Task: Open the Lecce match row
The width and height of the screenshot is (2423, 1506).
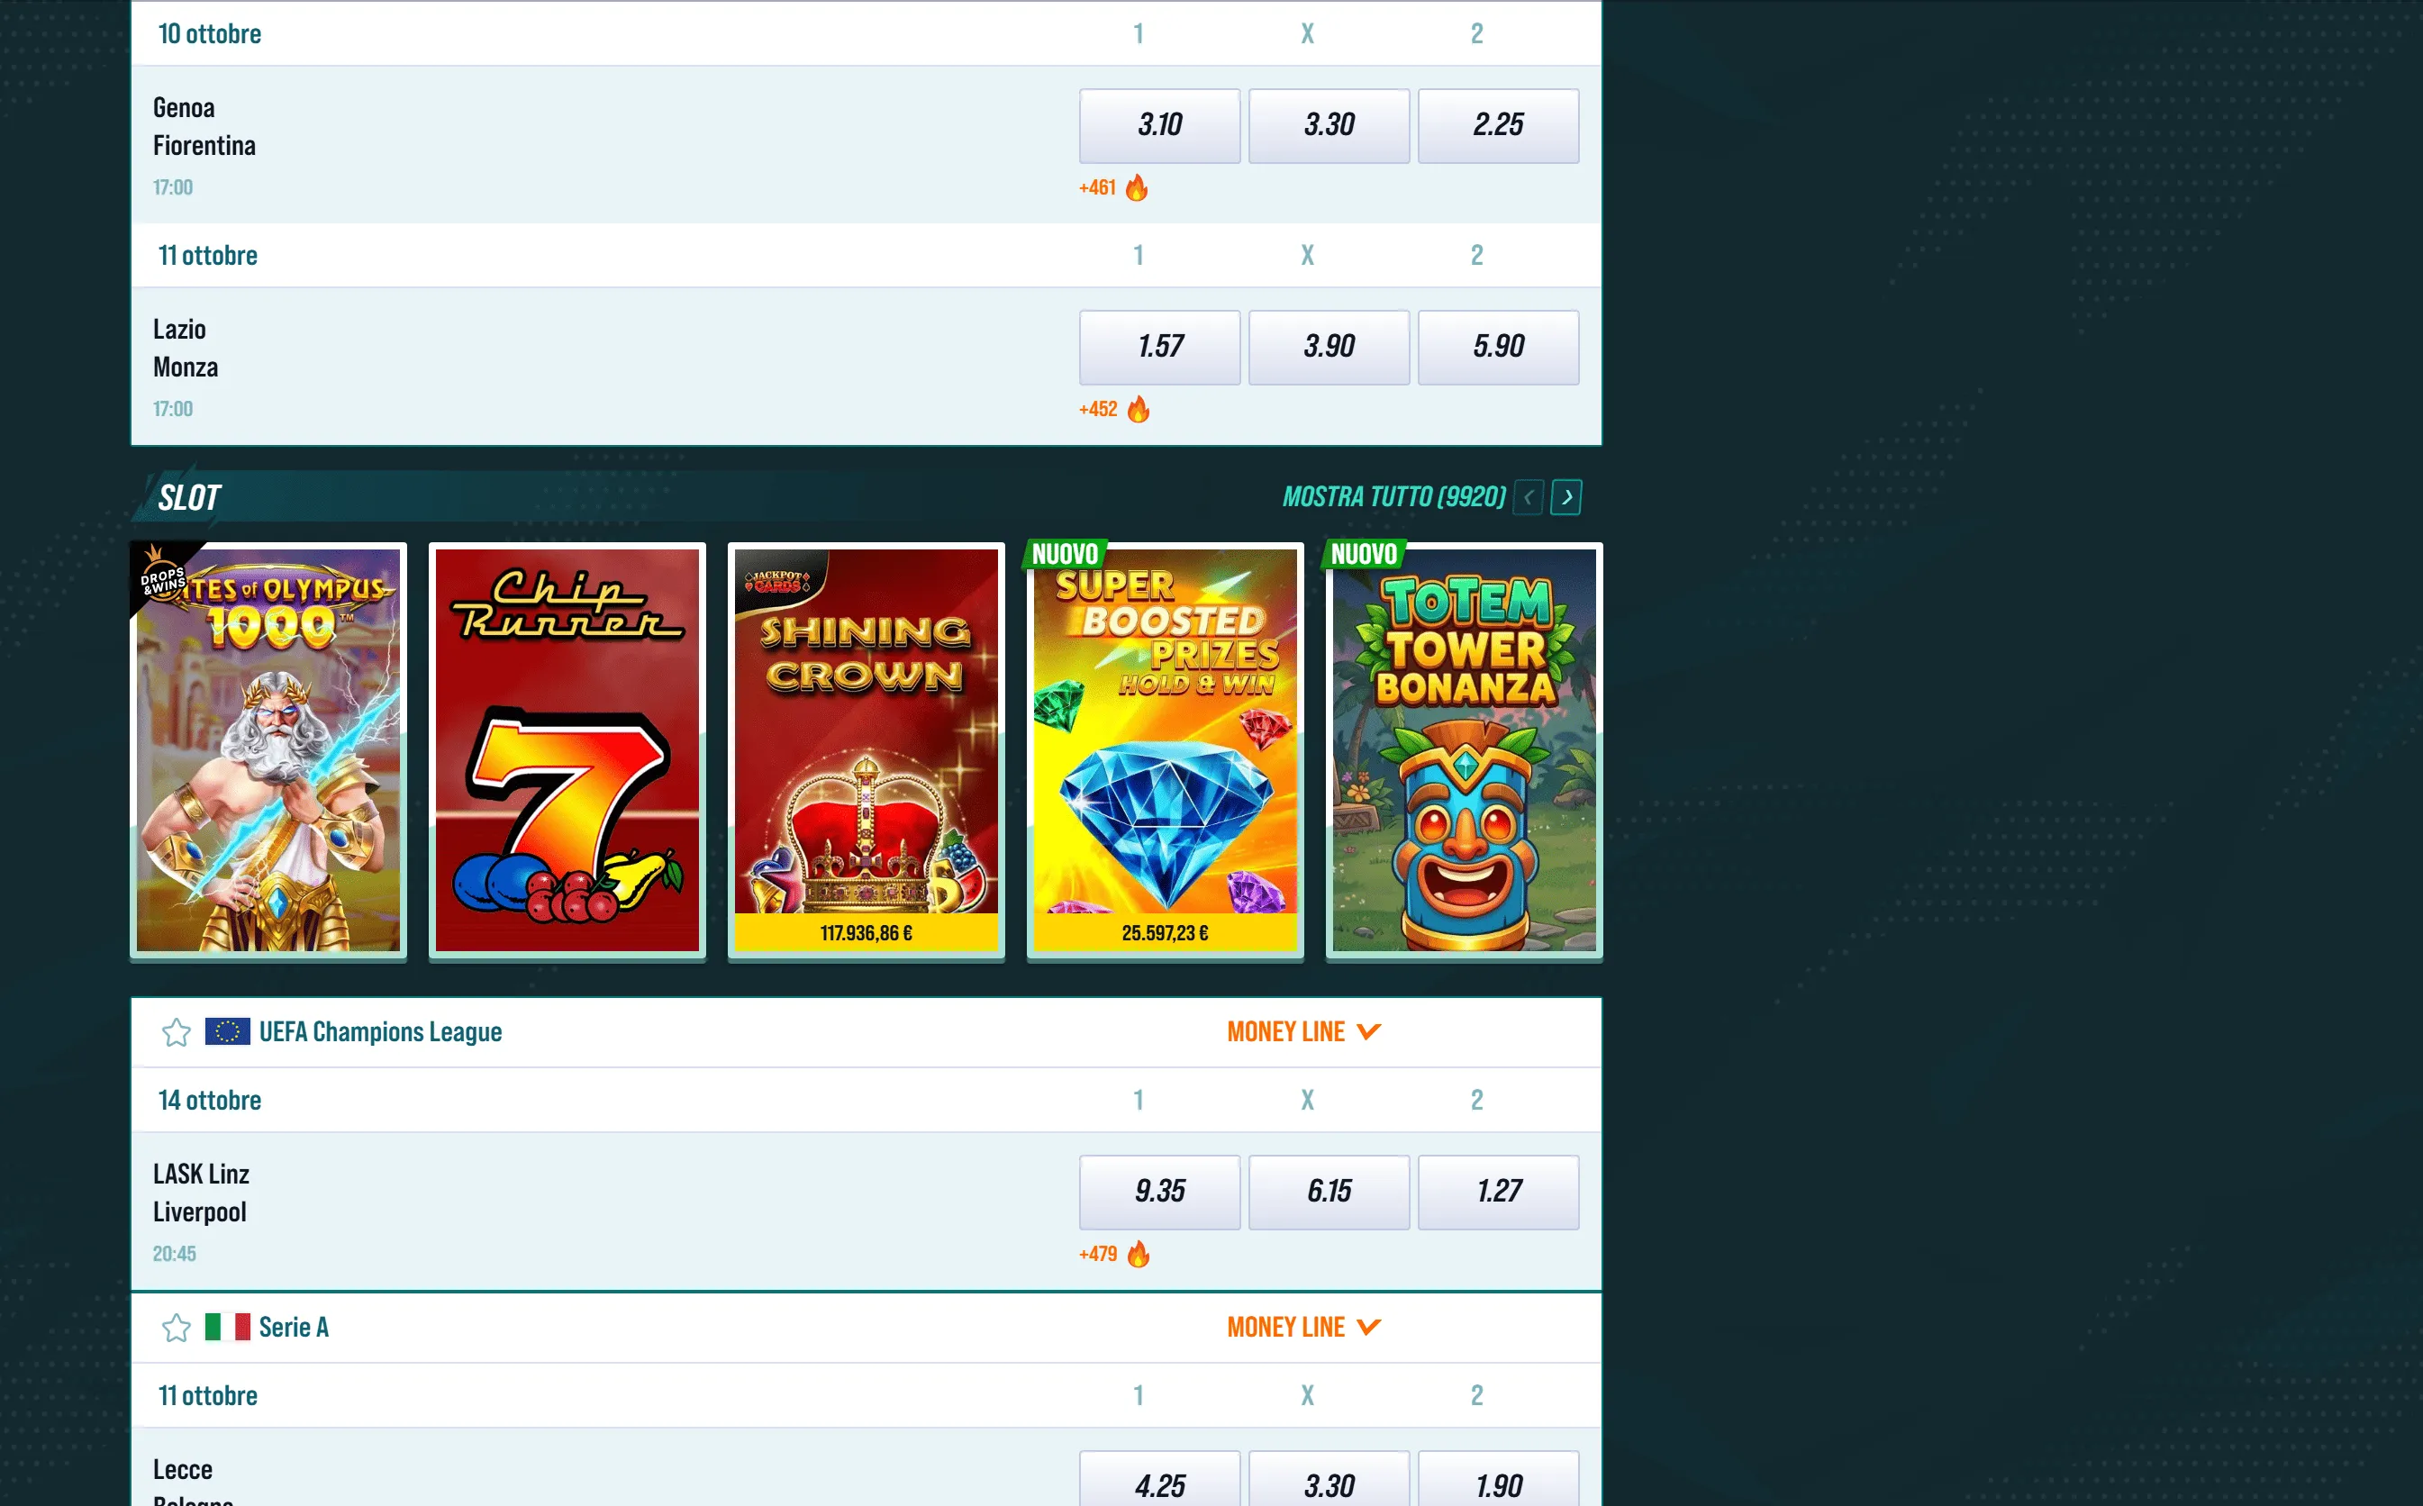Action: pos(867,1468)
